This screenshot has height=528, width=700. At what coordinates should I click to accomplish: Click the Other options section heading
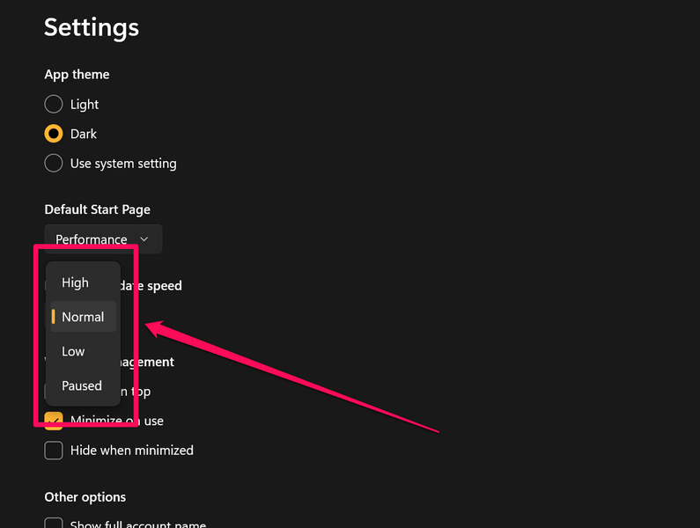tap(85, 497)
